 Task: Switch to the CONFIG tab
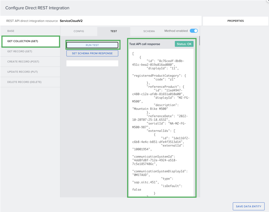coord(79,31)
